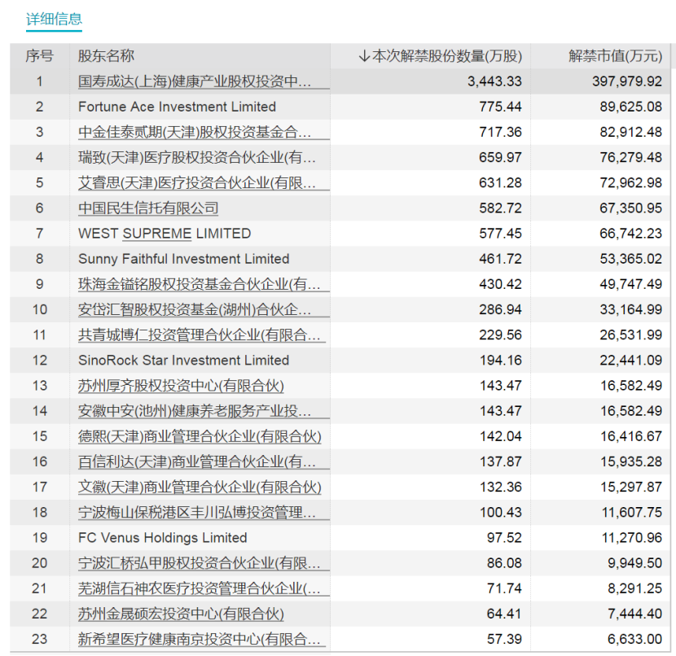
Task: Open 中金佳泰贰期(天津)股权投资基金 link
Action: (x=195, y=132)
